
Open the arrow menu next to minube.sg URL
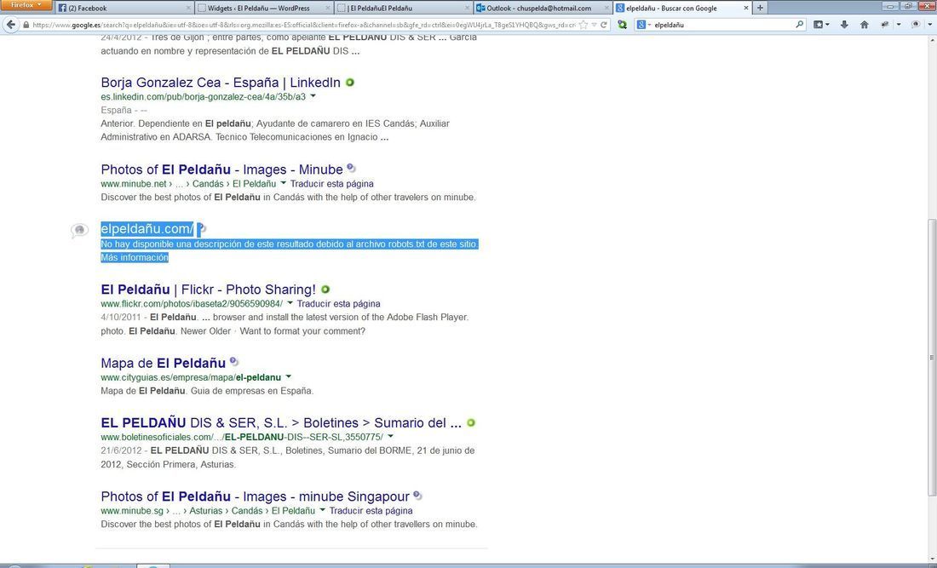(x=322, y=510)
